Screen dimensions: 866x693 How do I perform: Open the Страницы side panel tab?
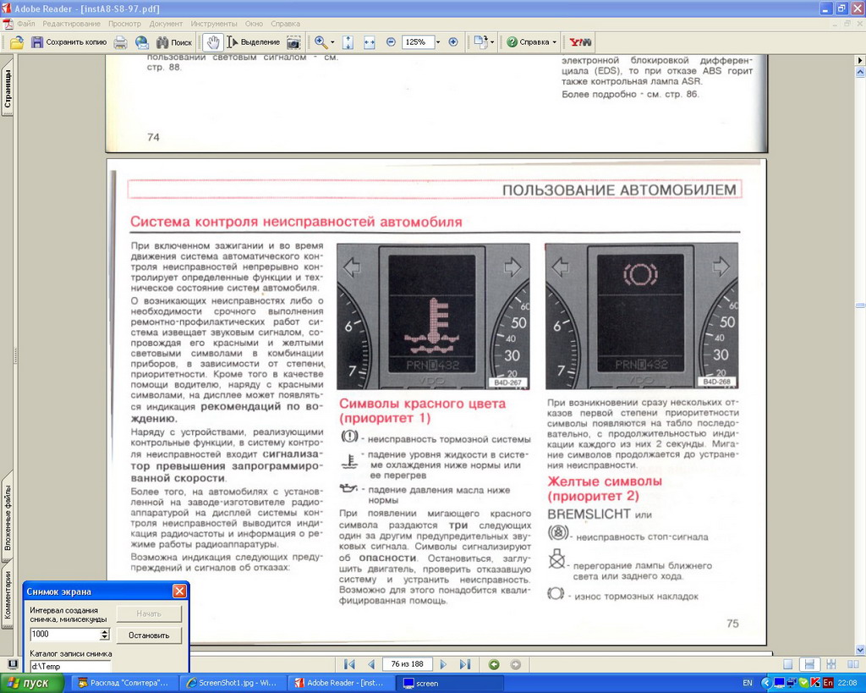point(7,89)
